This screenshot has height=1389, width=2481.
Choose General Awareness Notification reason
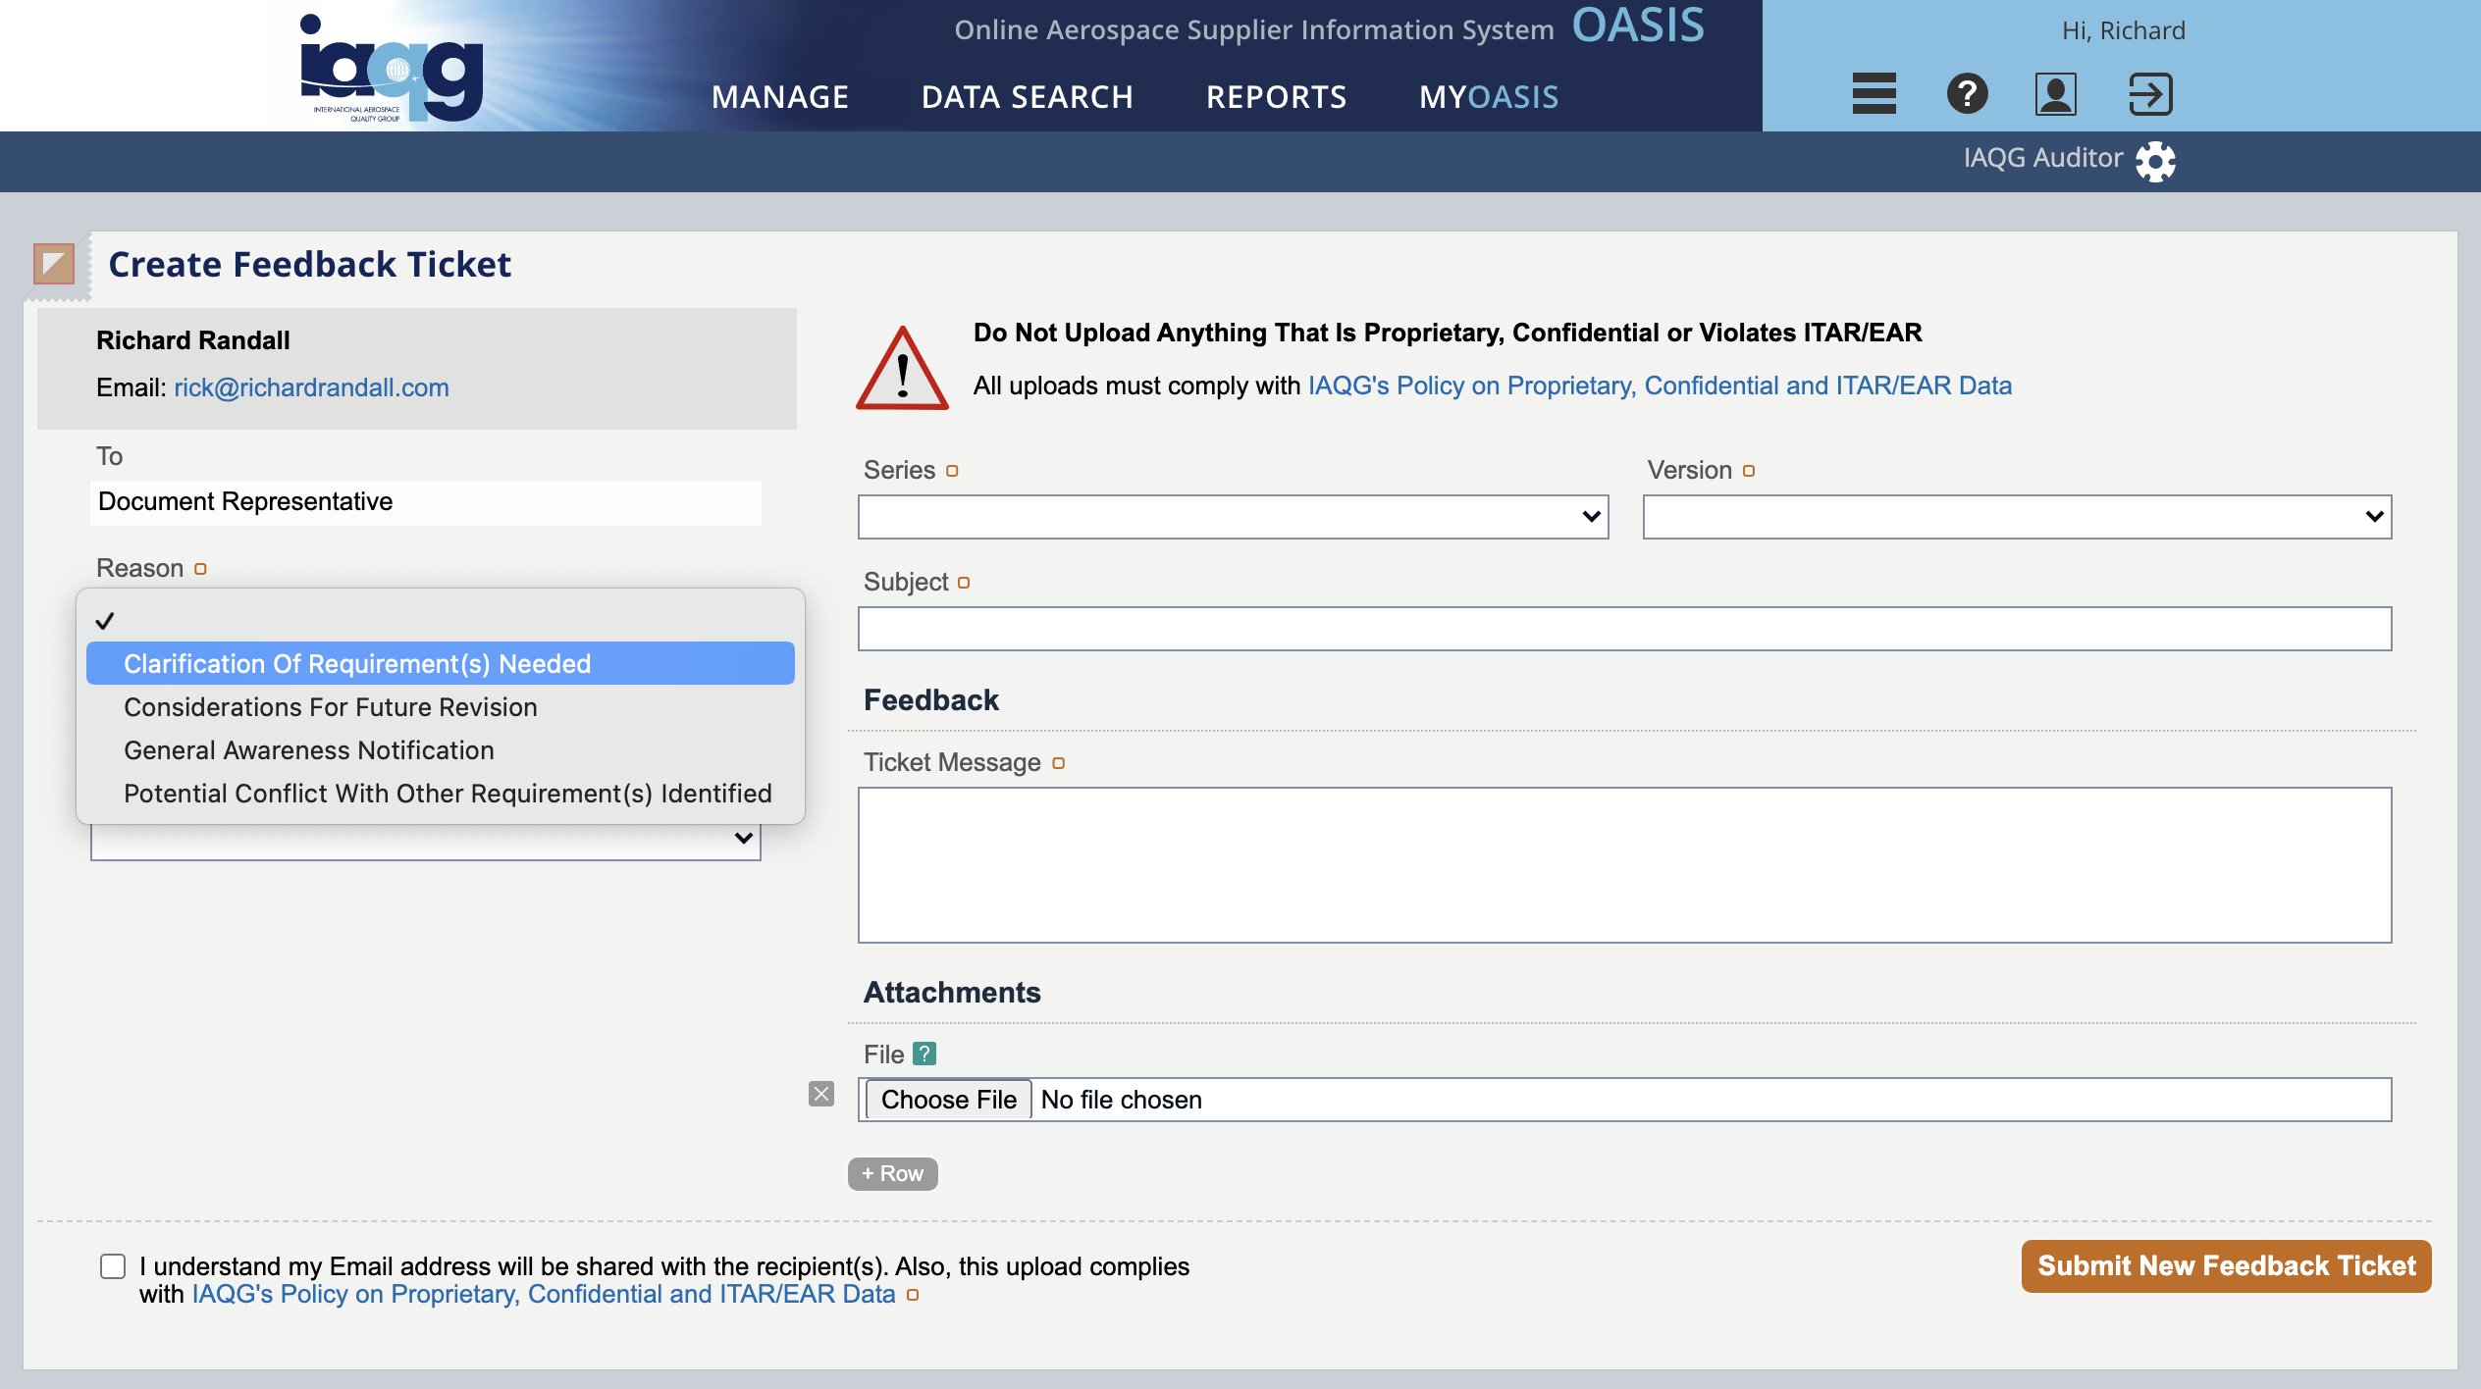point(441,749)
